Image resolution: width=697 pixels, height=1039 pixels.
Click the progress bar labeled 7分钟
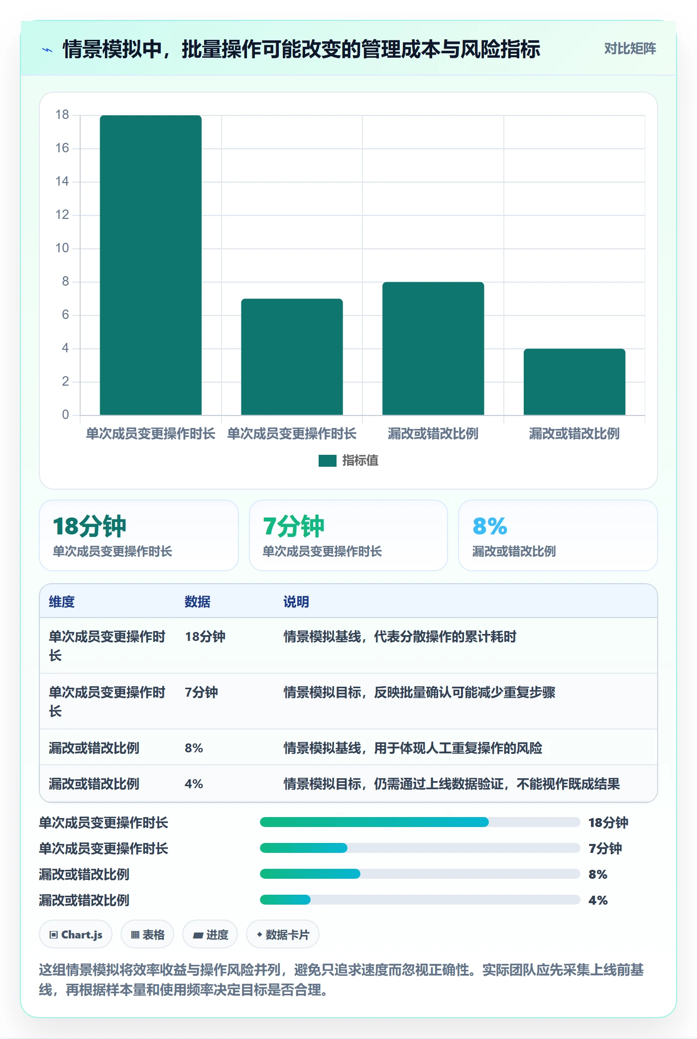pos(420,848)
